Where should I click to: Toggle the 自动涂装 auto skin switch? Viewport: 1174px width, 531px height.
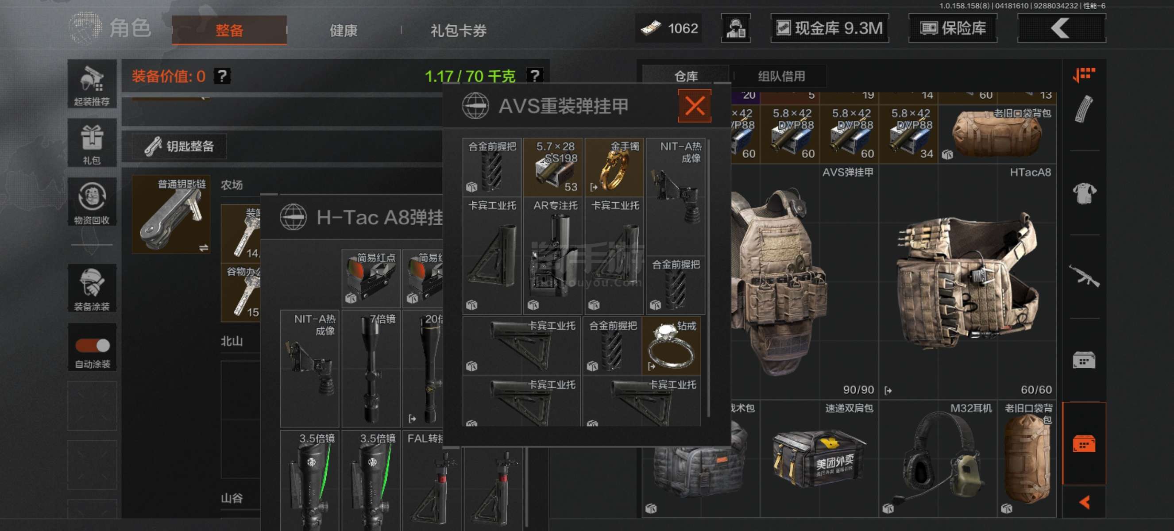coord(93,346)
